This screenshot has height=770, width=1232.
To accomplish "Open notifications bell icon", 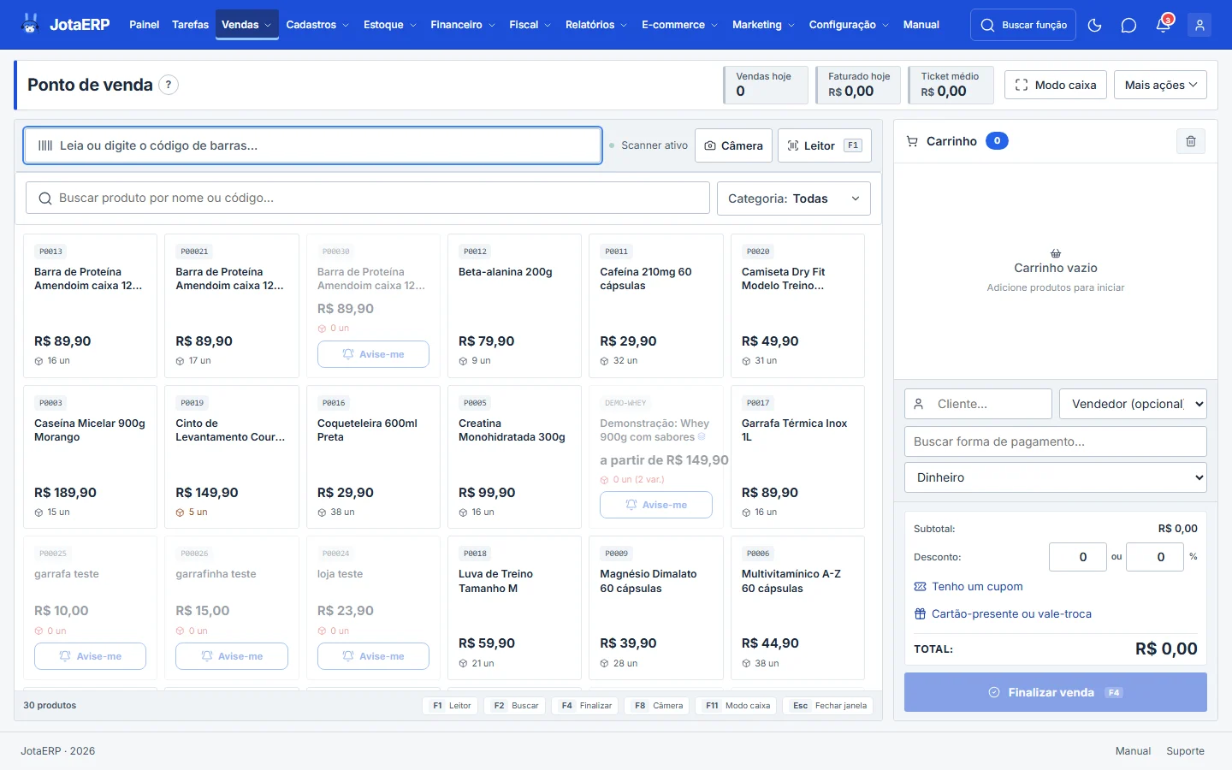I will tap(1163, 25).
